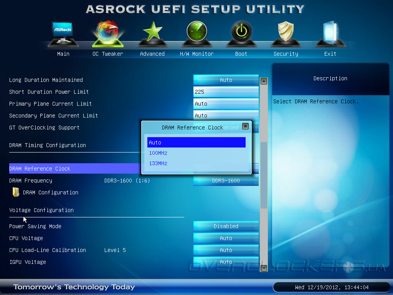Select the Primary Plane Current Limit label

[50, 104]
